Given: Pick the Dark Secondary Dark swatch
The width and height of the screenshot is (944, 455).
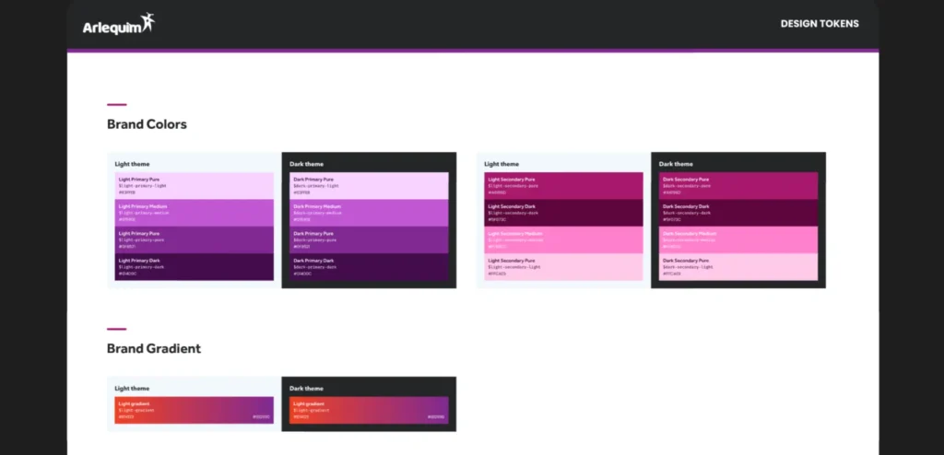Looking at the screenshot, I should 738,213.
